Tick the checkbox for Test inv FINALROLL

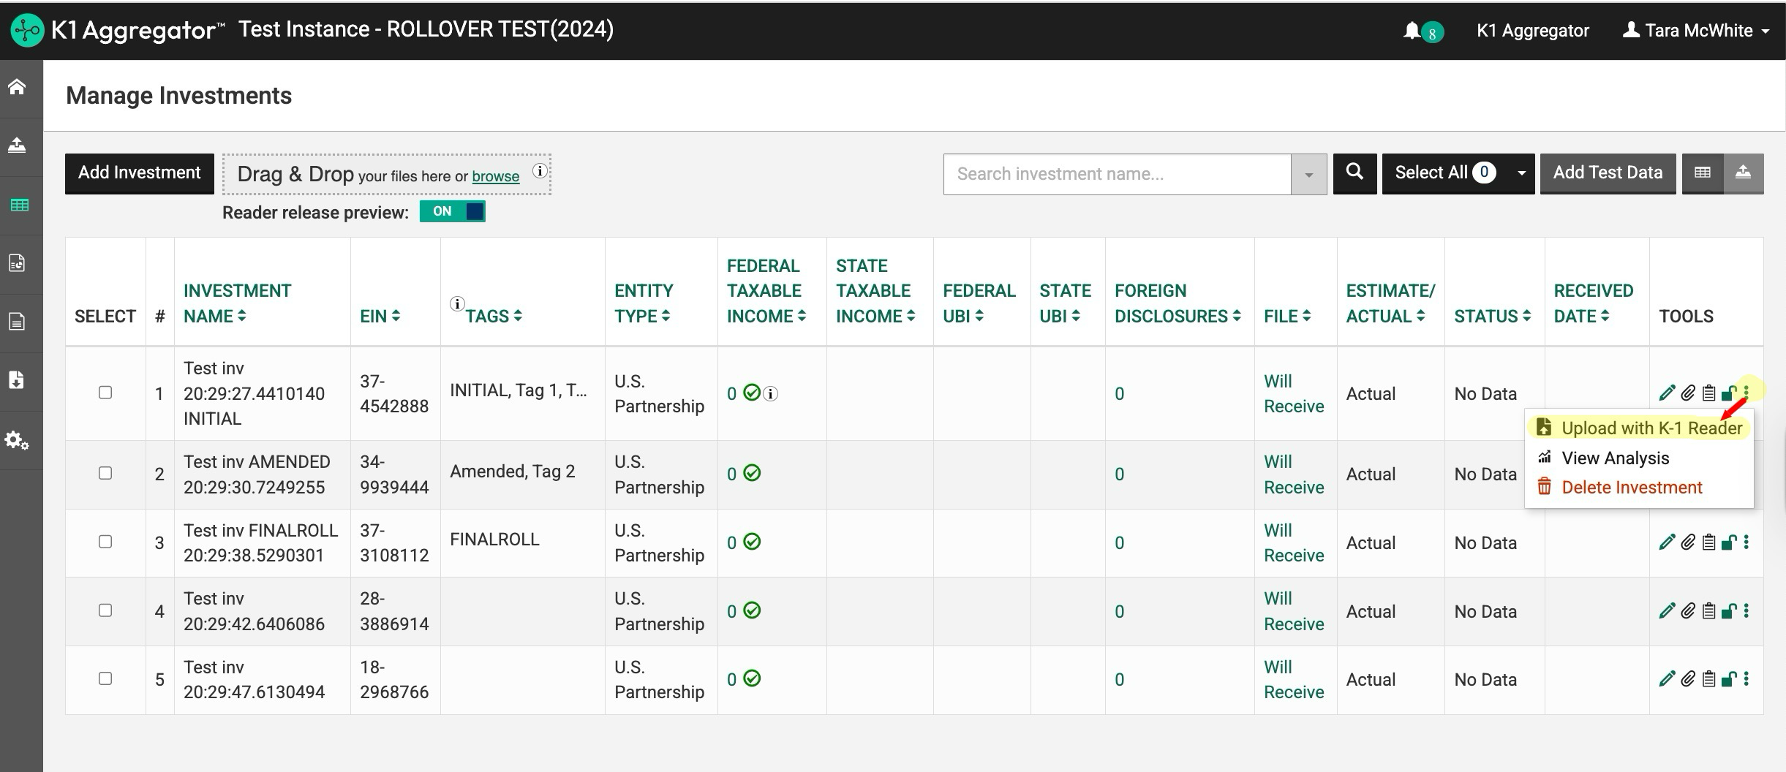click(x=105, y=542)
